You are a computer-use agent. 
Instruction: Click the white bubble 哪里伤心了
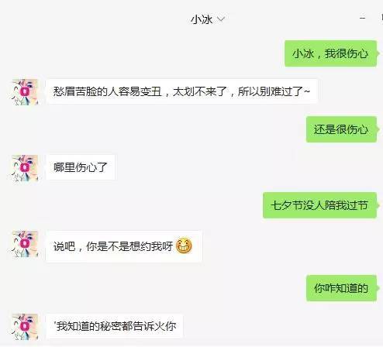click(81, 167)
